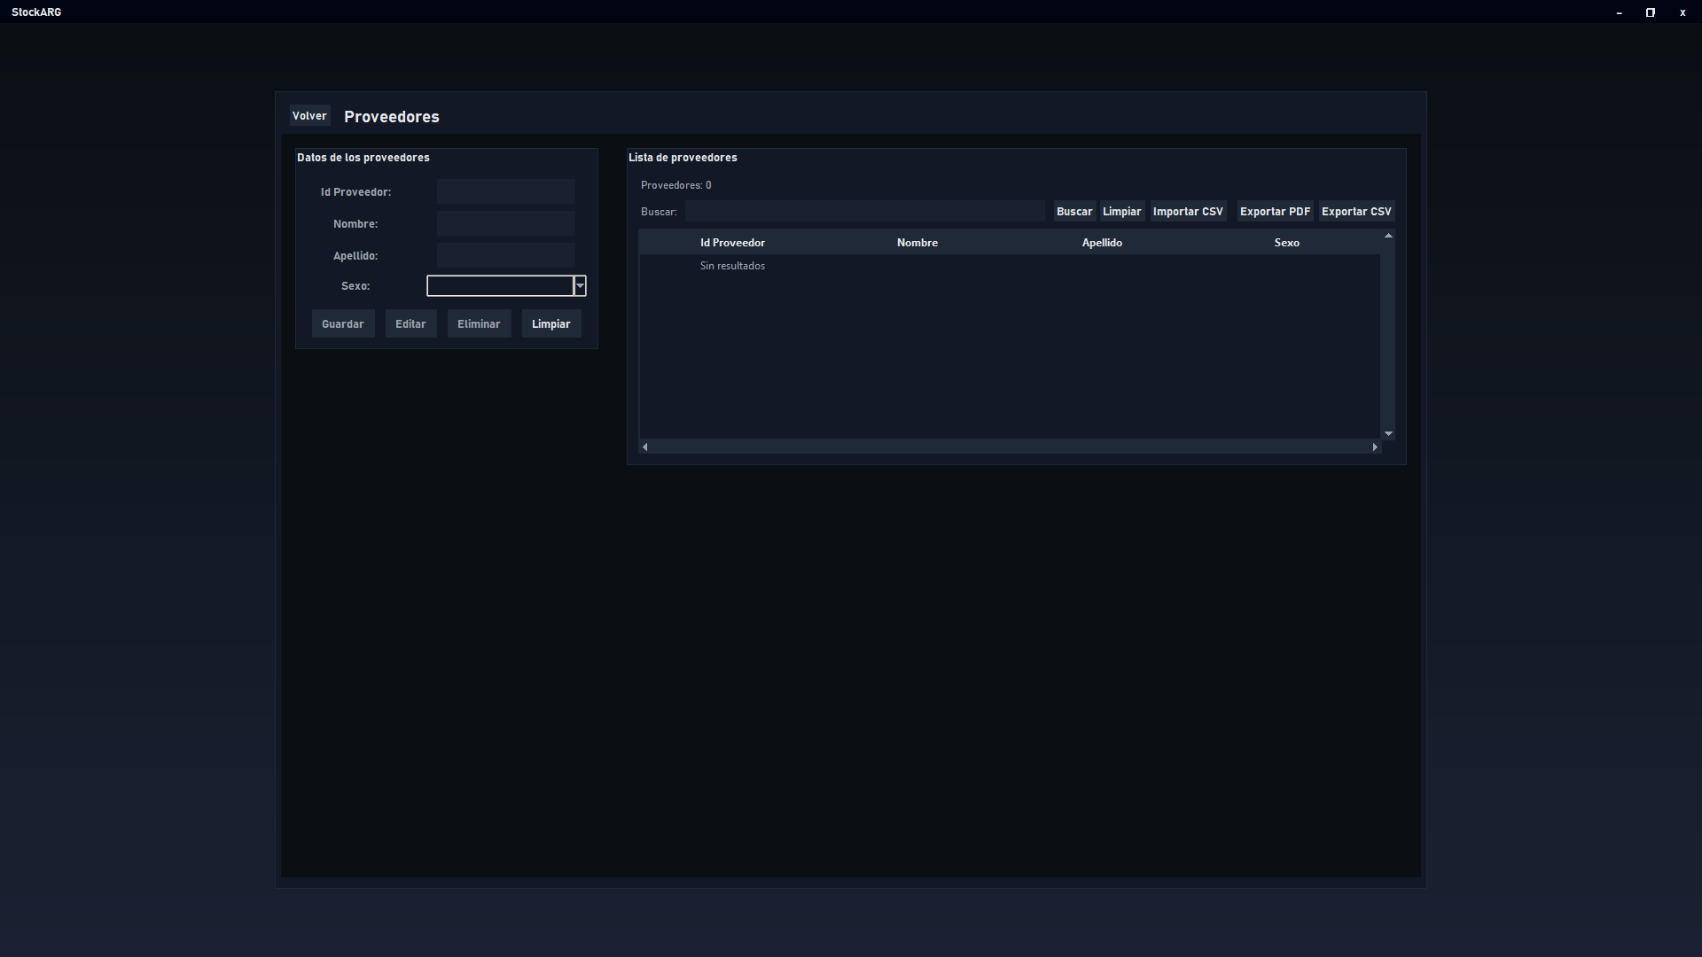Focus the Apellido text field
The width and height of the screenshot is (1702, 957).
505,255
